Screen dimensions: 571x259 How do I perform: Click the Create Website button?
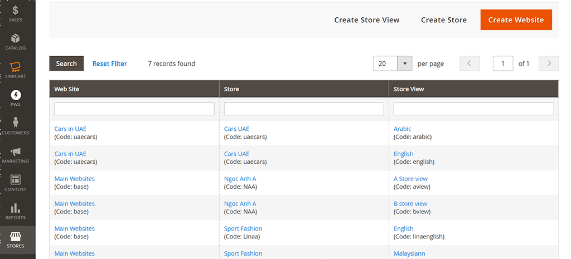516,20
